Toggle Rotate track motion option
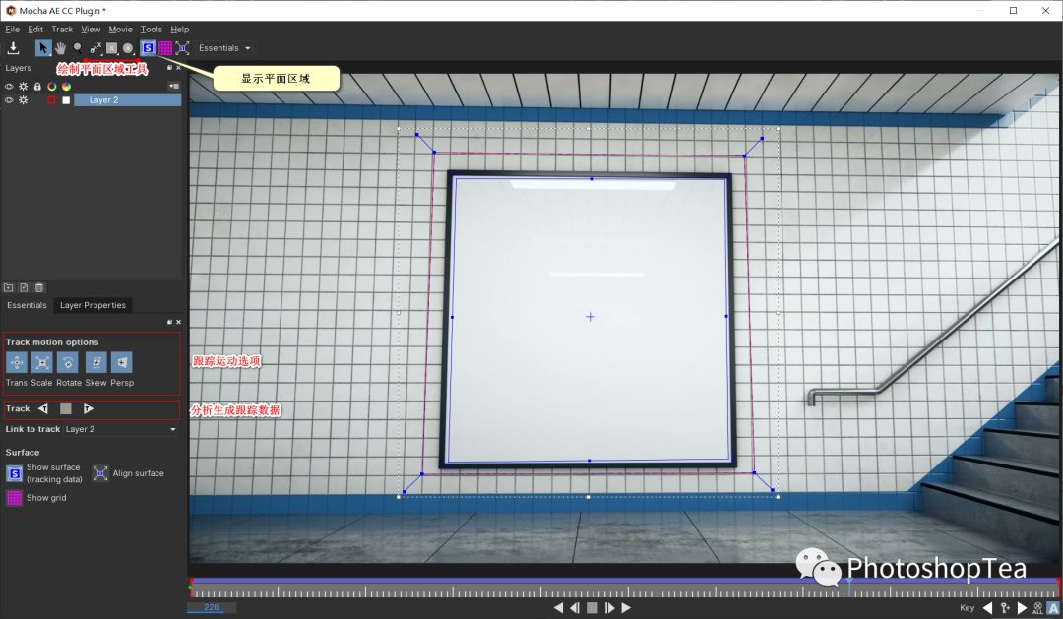Viewport: 1063px width, 619px height. 68,363
